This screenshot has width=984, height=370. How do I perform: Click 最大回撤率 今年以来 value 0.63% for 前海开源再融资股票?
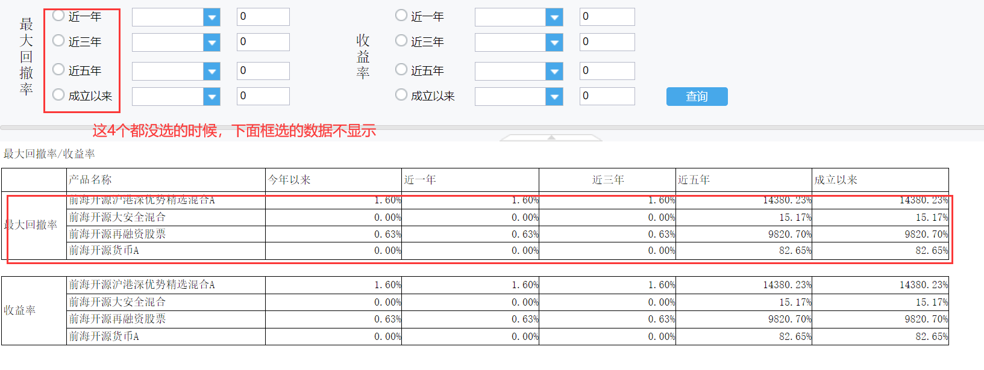click(x=387, y=234)
